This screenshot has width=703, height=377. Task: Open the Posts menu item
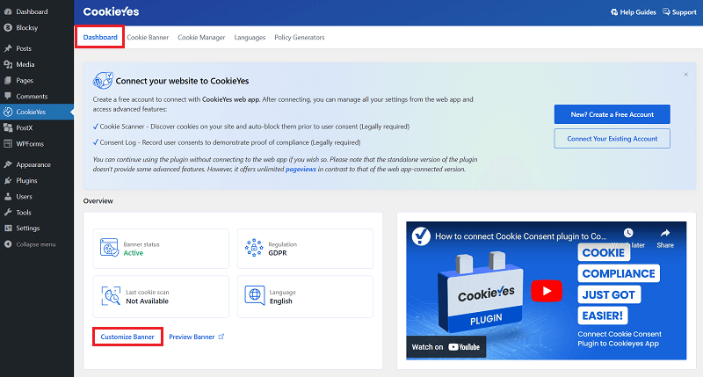(24, 48)
